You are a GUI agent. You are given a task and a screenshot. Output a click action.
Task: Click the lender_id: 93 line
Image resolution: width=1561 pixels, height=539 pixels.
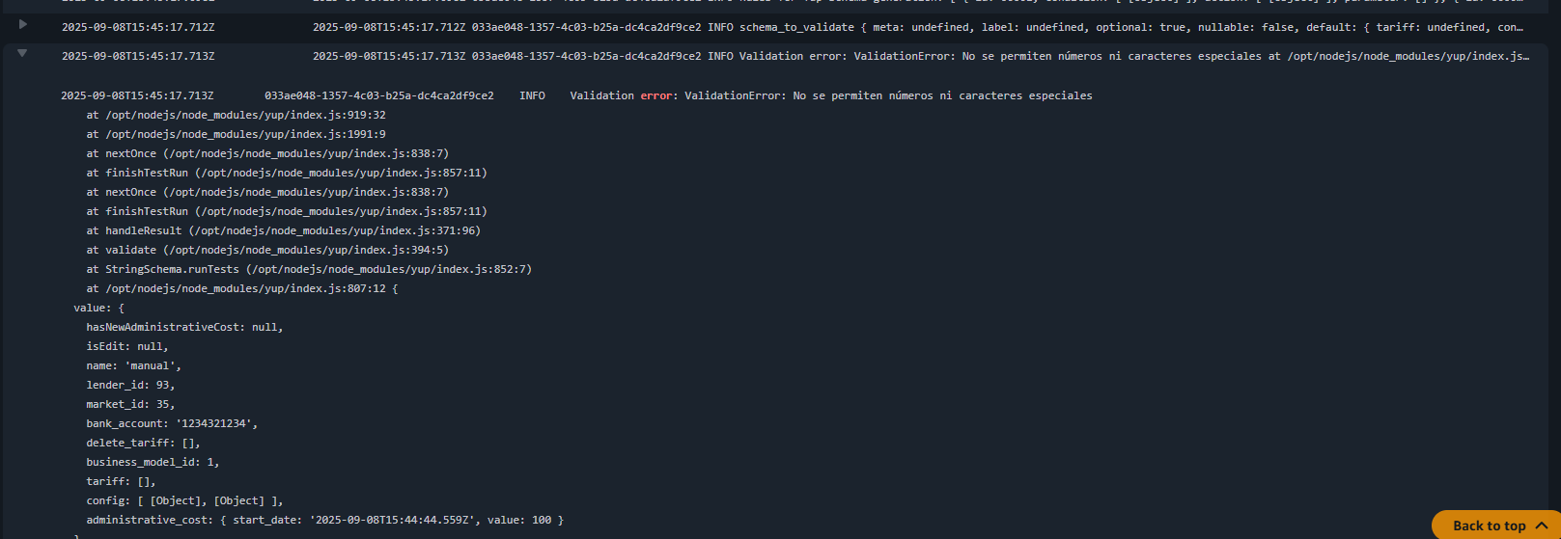[x=130, y=385]
